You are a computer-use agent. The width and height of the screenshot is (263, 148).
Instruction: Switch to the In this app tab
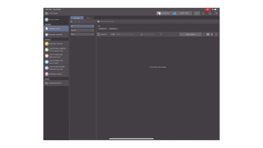[x=77, y=18]
